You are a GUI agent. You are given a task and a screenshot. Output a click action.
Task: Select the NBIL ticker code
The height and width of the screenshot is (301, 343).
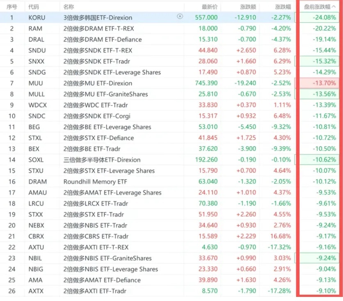click(x=35, y=258)
